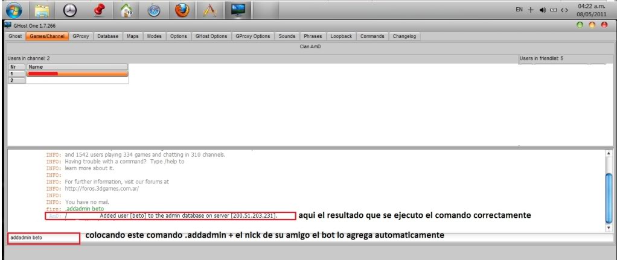Select the Games/Channel tab

click(47, 36)
